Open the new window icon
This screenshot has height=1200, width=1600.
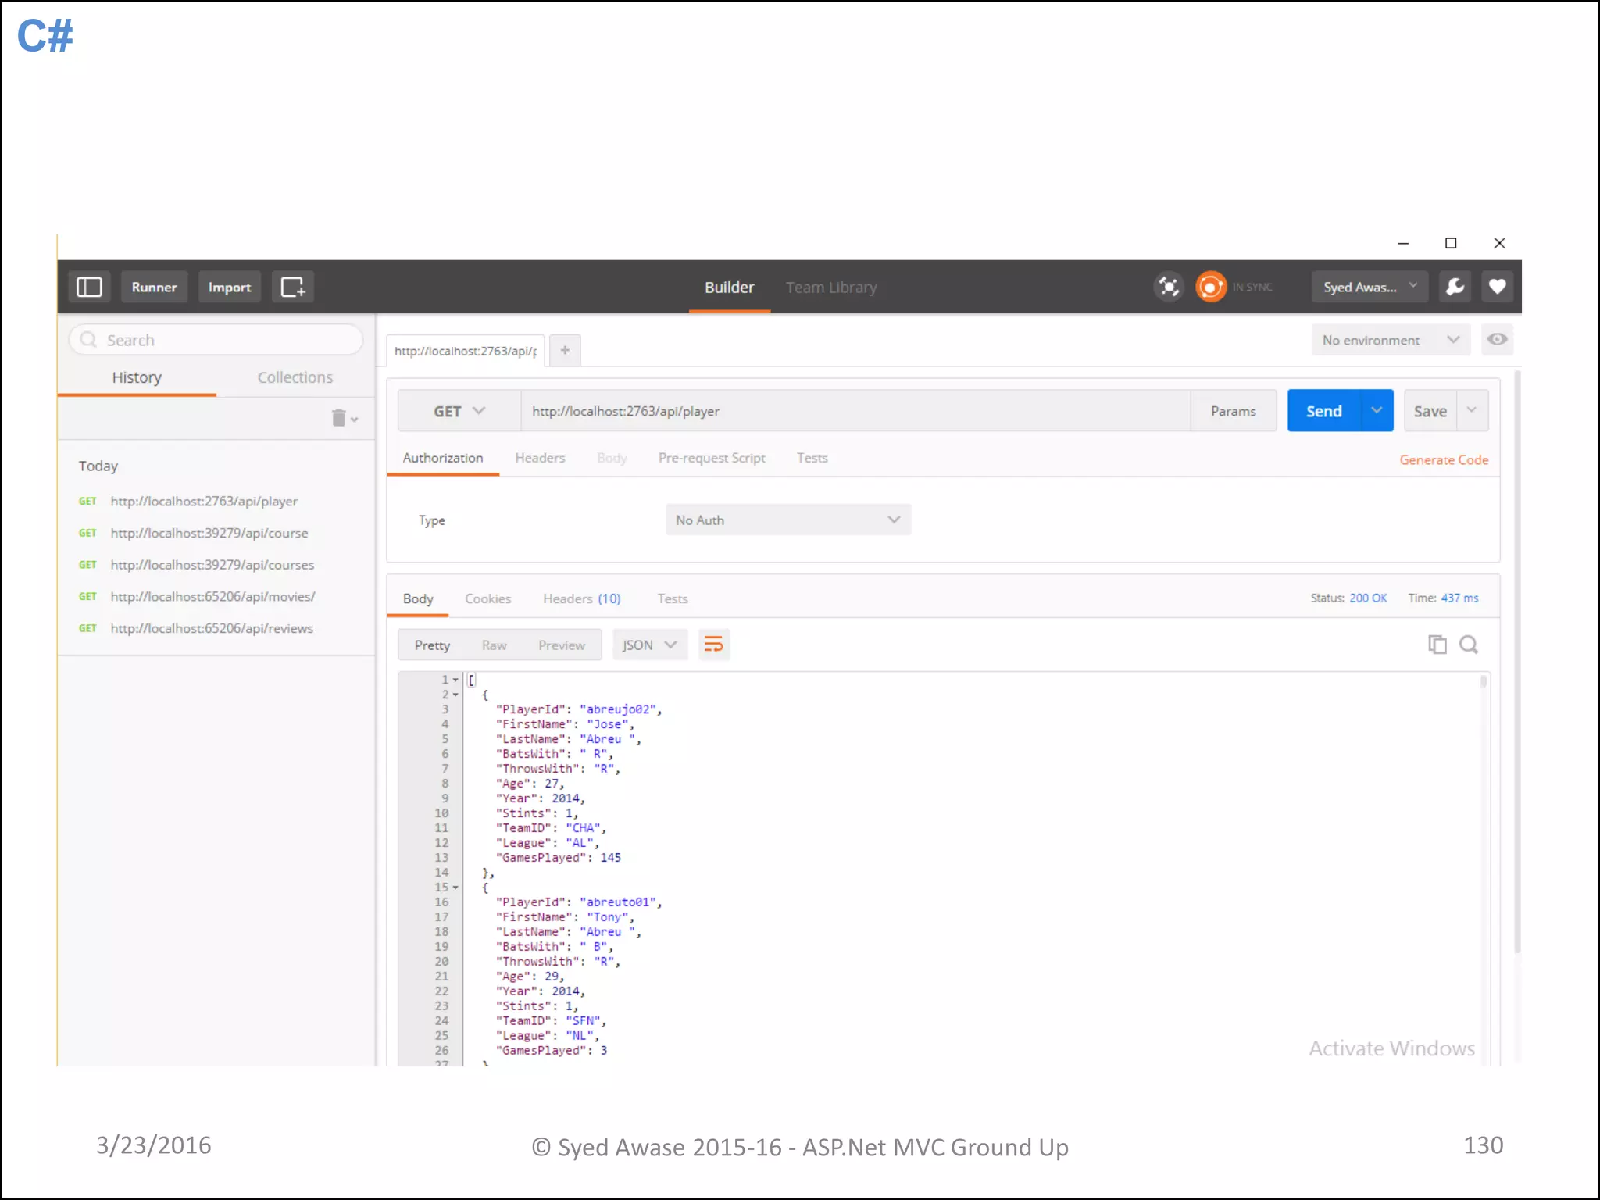pyautogui.click(x=293, y=287)
